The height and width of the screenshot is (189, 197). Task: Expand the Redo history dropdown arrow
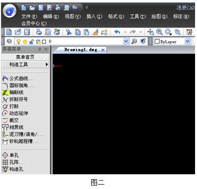tap(141, 32)
